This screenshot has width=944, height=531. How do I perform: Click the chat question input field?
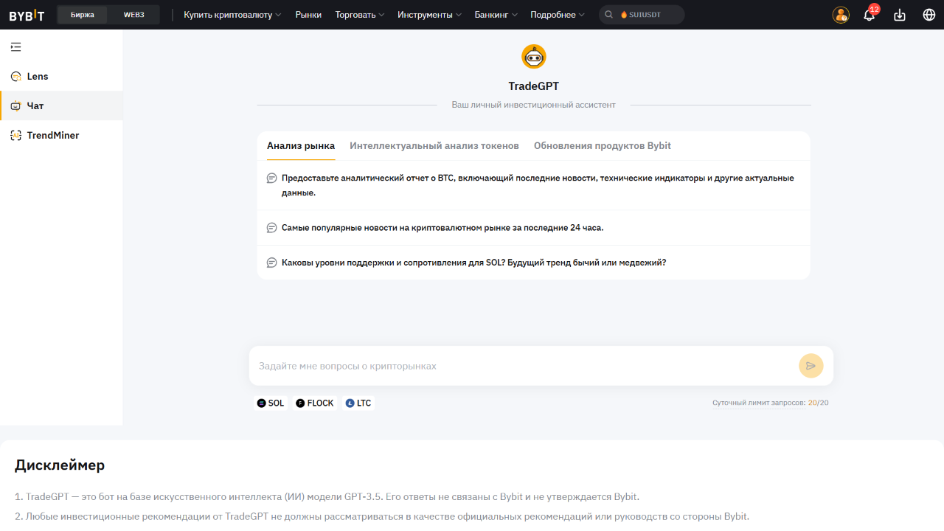click(524, 366)
